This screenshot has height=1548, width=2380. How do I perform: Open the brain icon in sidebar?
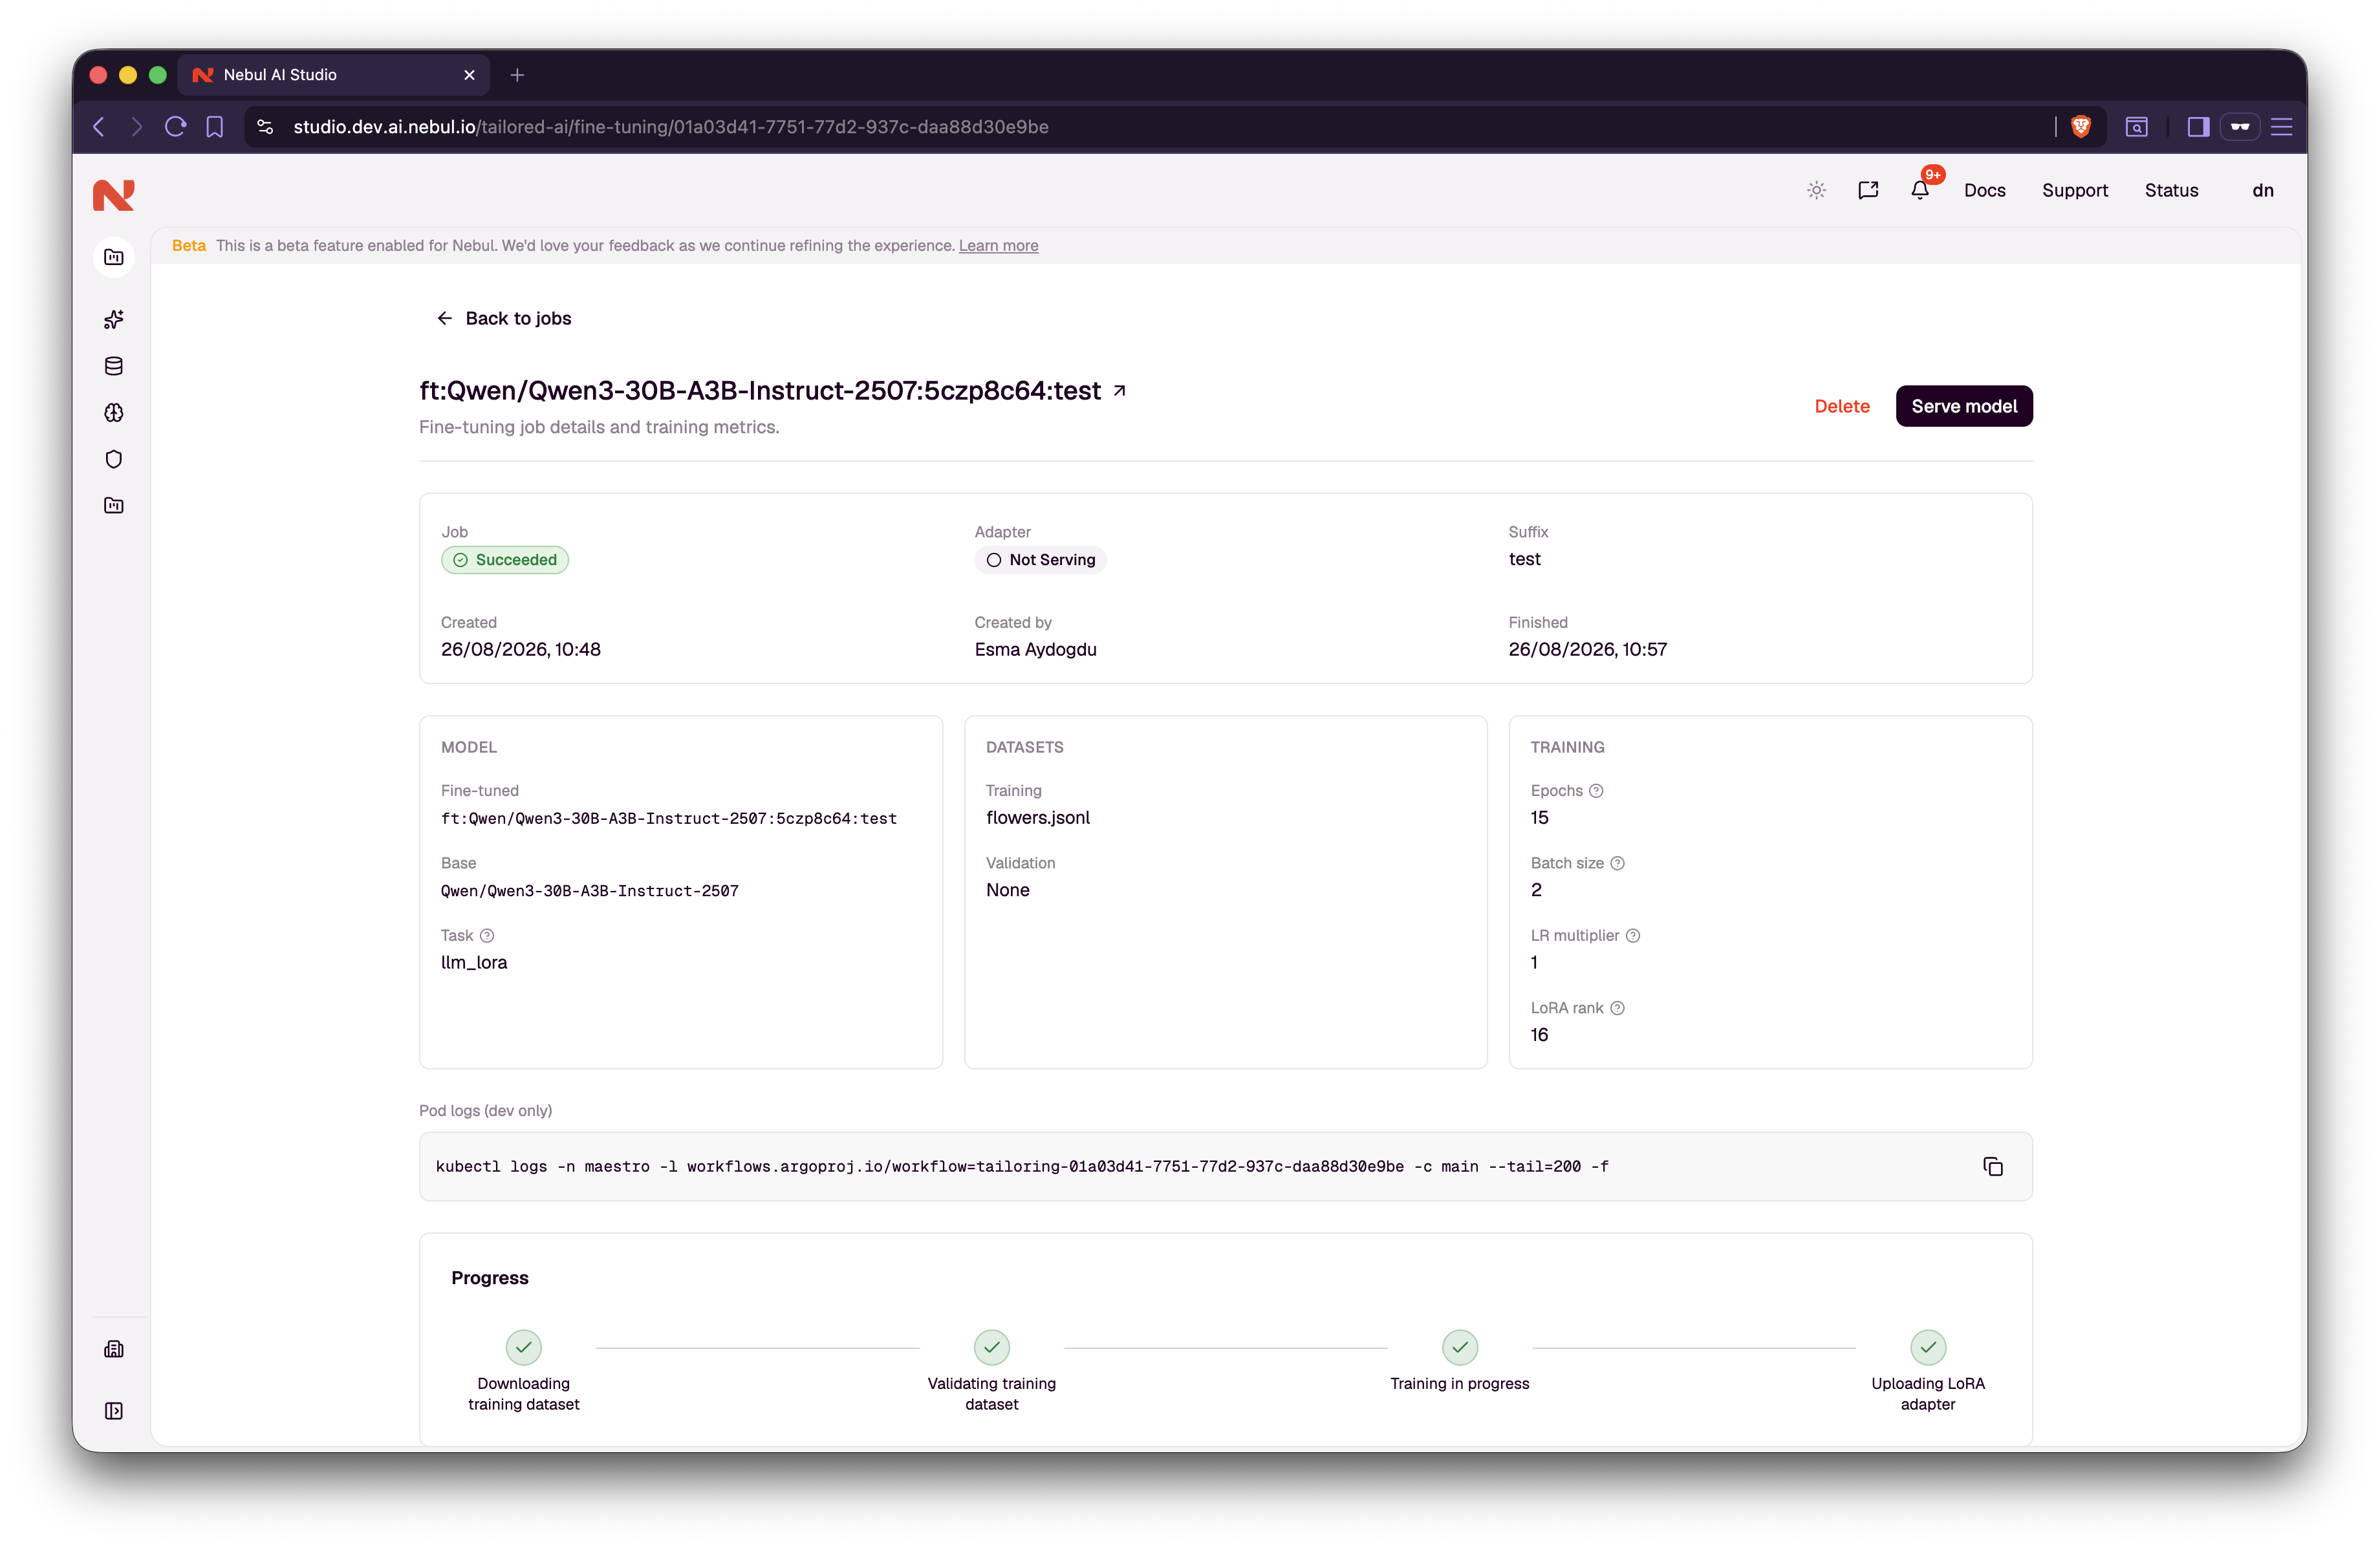114,413
